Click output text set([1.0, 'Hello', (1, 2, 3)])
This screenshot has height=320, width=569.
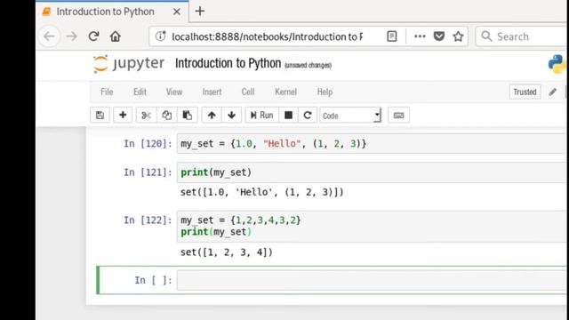coord(261,192)
